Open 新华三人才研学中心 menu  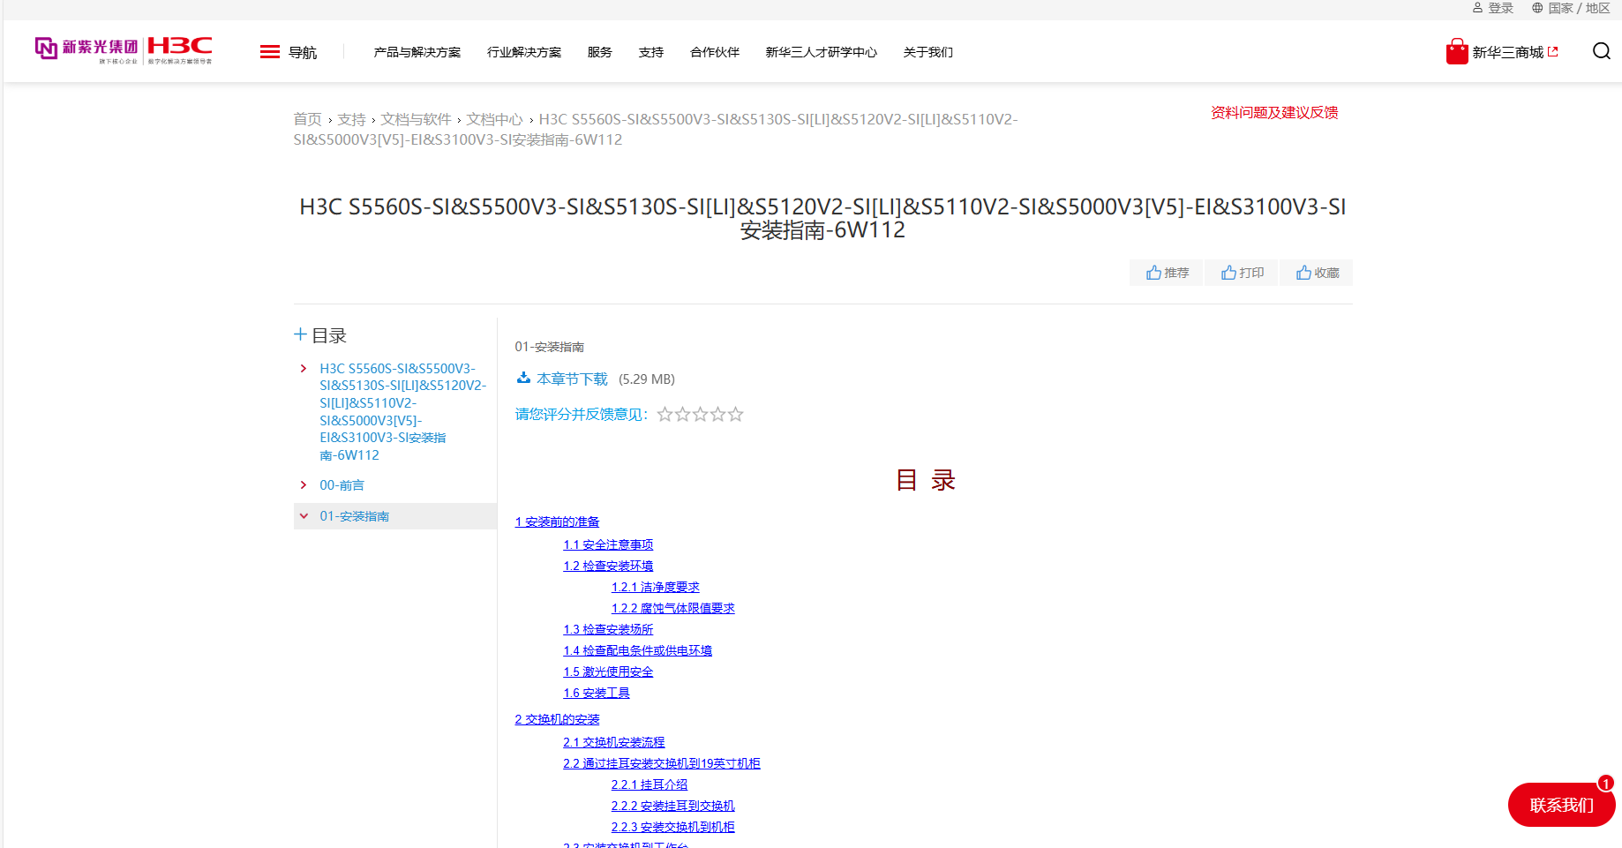pyautogui.click(x=822, y=52)
